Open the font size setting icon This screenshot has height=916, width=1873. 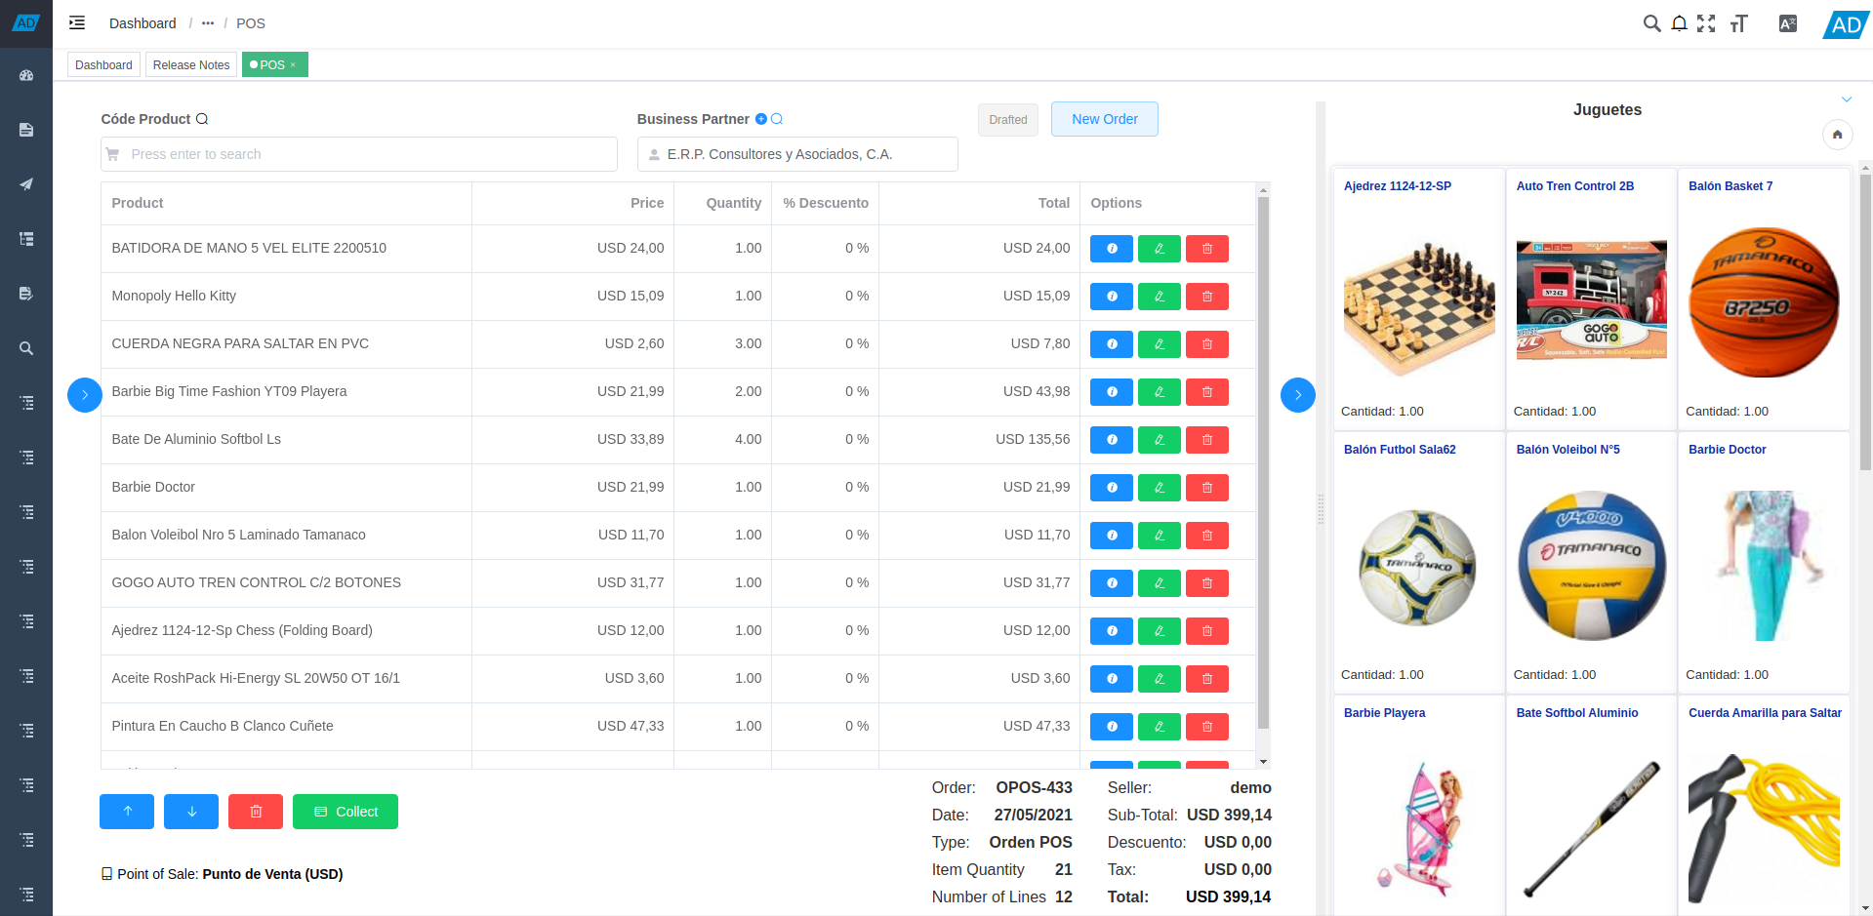pos(1738,23)
